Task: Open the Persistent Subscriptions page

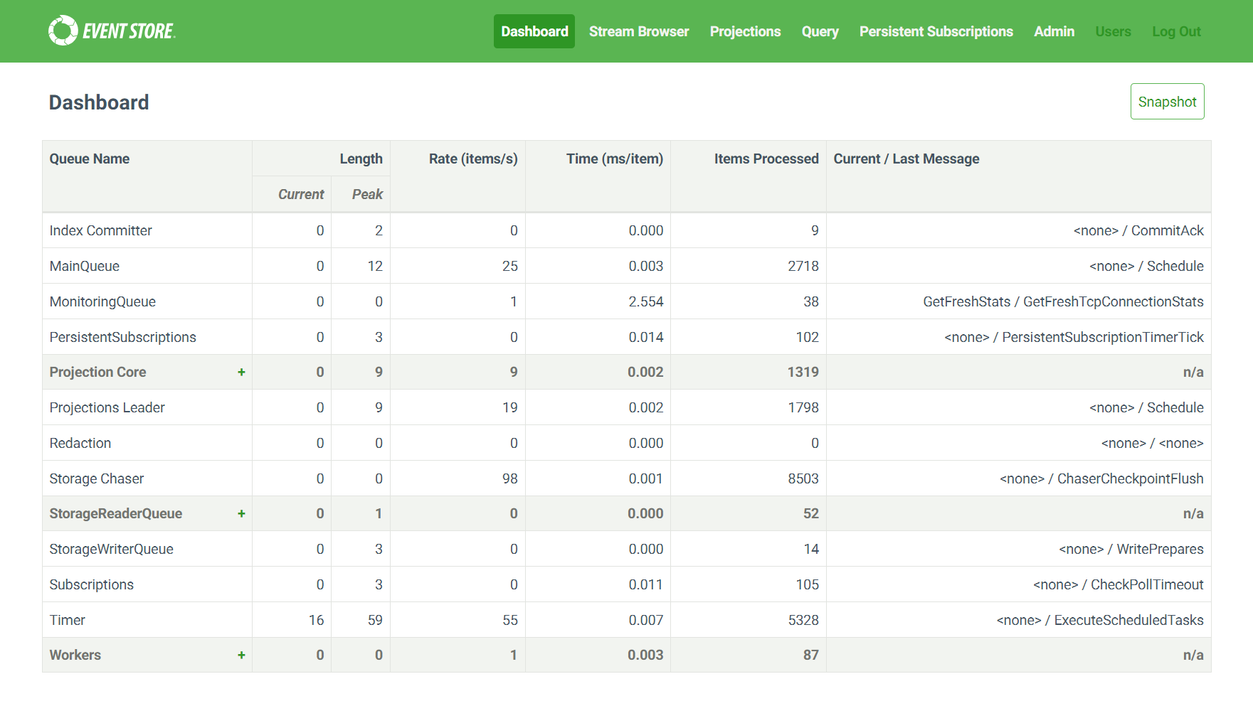Action: (936, 31)
